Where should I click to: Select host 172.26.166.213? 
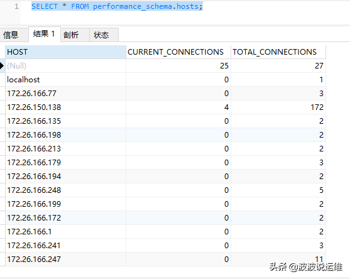pos(65,149)
